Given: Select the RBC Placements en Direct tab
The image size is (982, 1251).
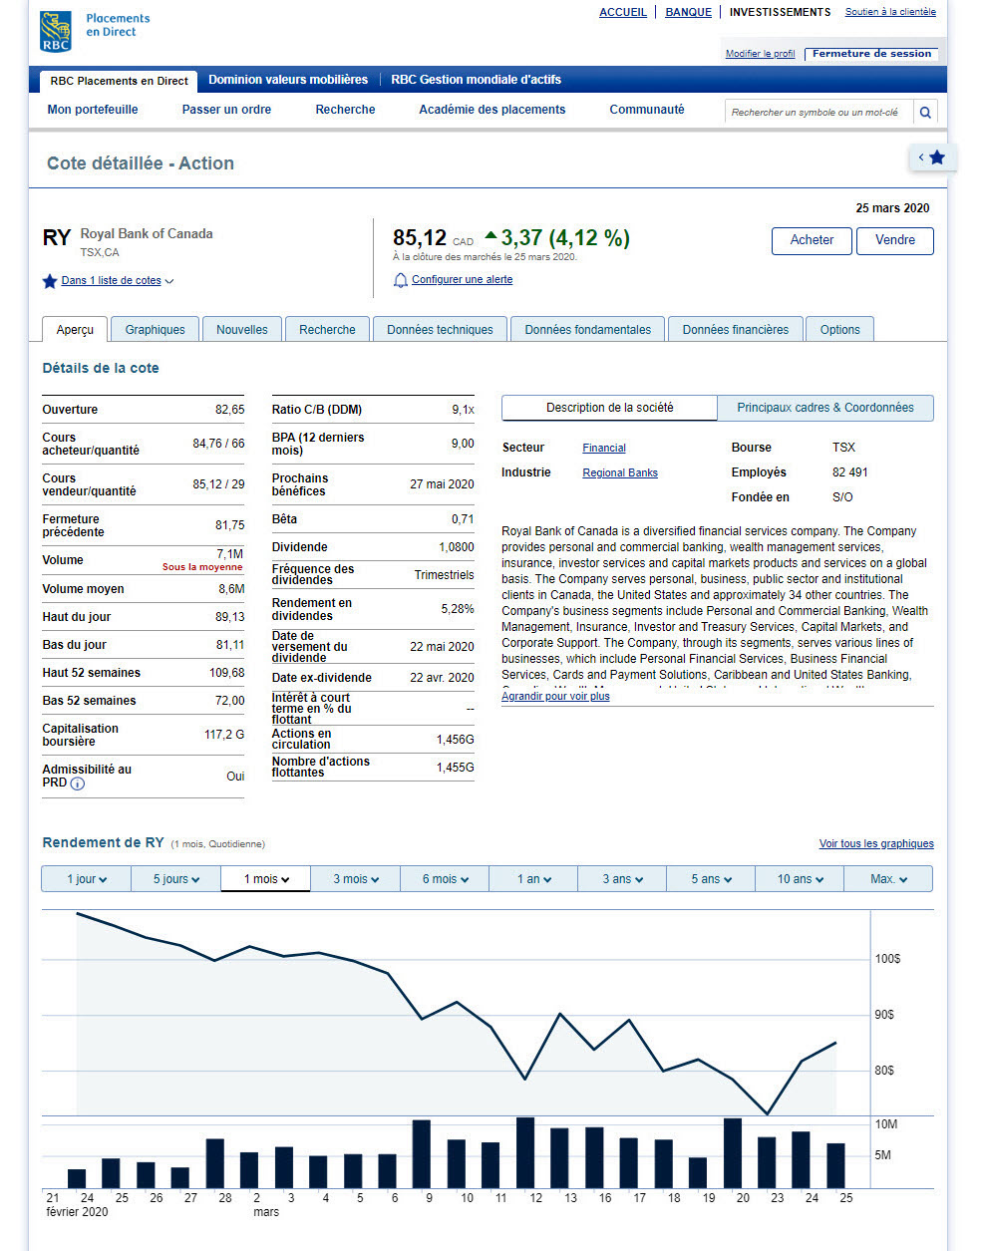Looking at the screenshot, I should (x=119, y=81).
